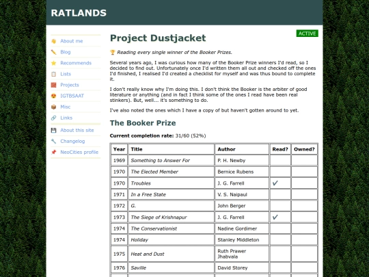
Task: Visit the Lists page
Action: coord(66,74)
